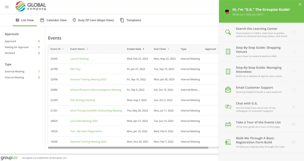Click the horizontal scrollbar below the events table
304x161 pixels.
pyautogui.click(x=128, y=148)
